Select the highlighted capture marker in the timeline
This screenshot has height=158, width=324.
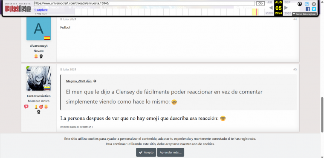(256, 12)
